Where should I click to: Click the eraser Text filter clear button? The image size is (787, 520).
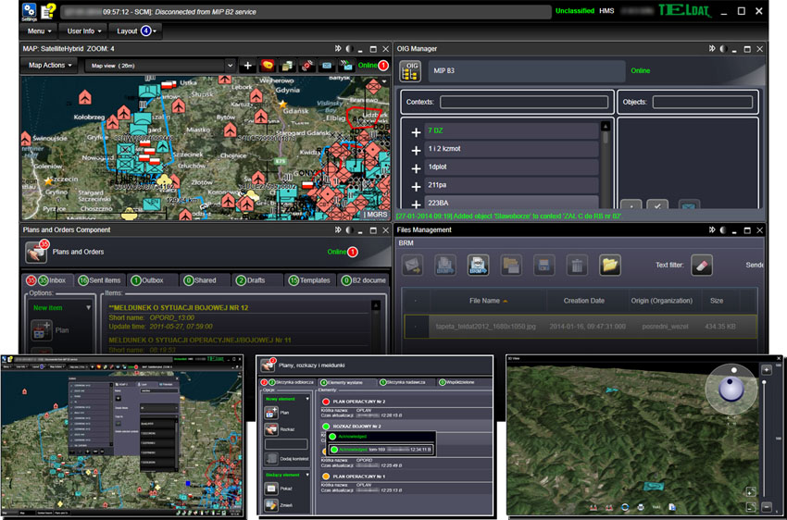702,265
